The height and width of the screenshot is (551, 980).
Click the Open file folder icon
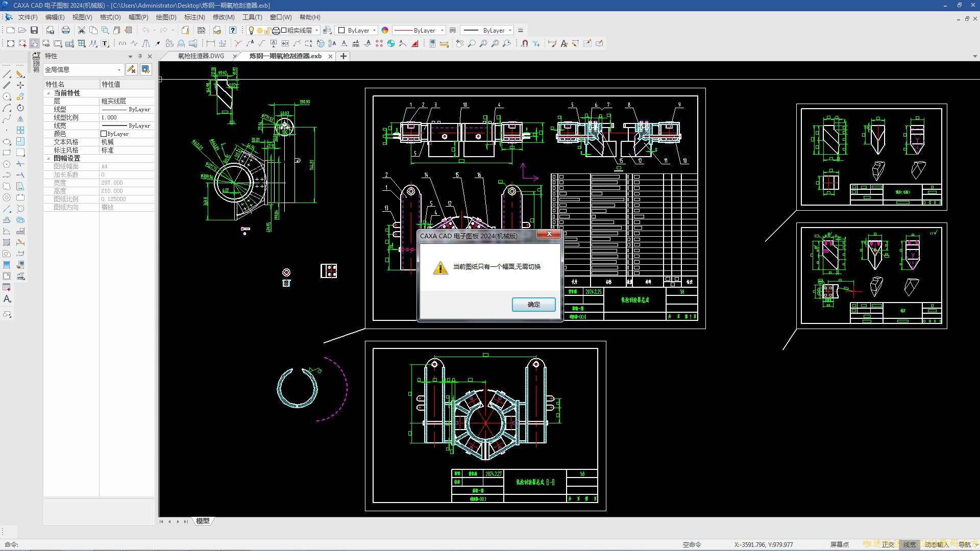coord(22,30)
